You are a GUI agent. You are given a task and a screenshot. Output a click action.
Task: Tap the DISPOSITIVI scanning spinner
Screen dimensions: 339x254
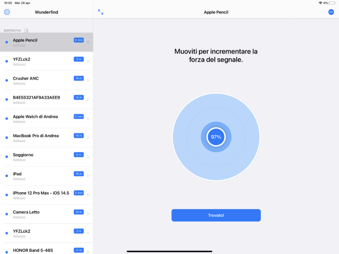pyautogui.click(x=26, y=30)
